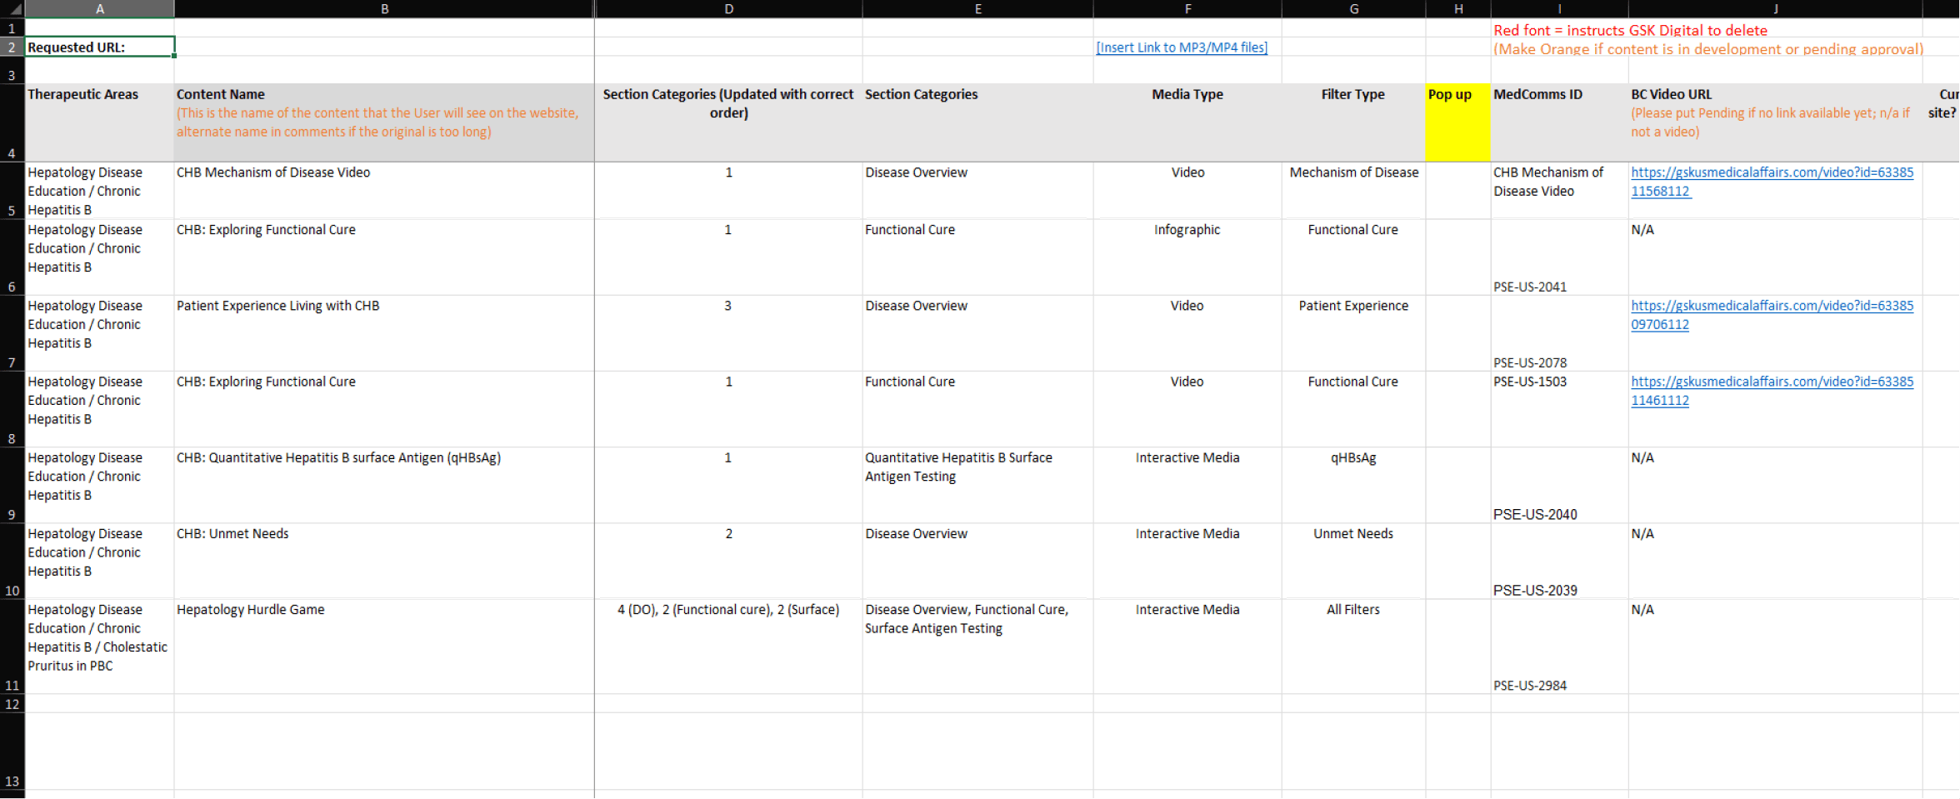Select the 'Filter Type' header cell
Image resolution: width=1960 pixels, height=799 pixels.
tap(1353, 122)
